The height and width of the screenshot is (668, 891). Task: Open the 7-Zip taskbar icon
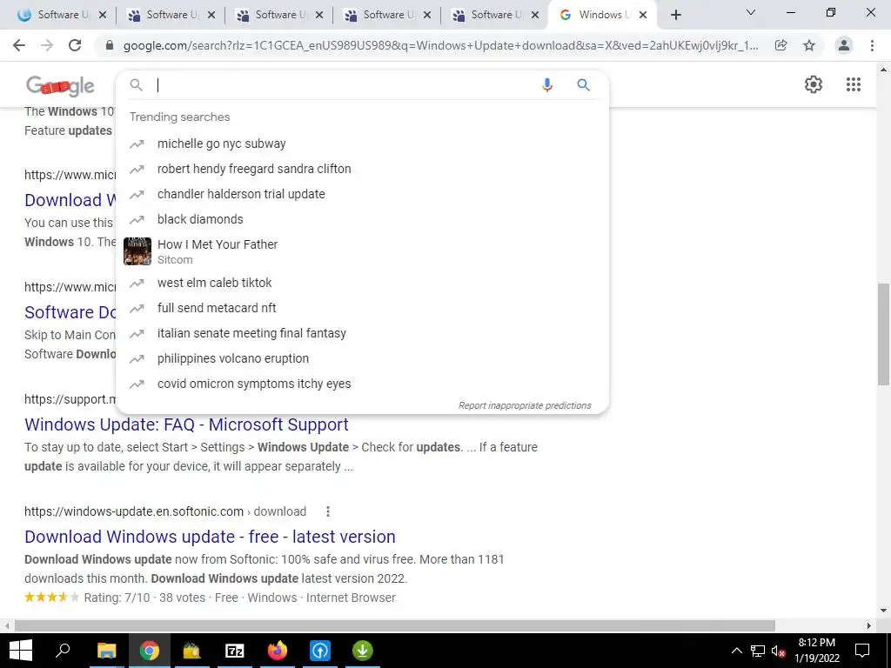pos(235,651)
